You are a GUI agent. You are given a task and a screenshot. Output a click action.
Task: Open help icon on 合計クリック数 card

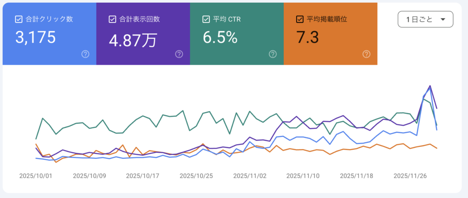(x=85, y=54)
